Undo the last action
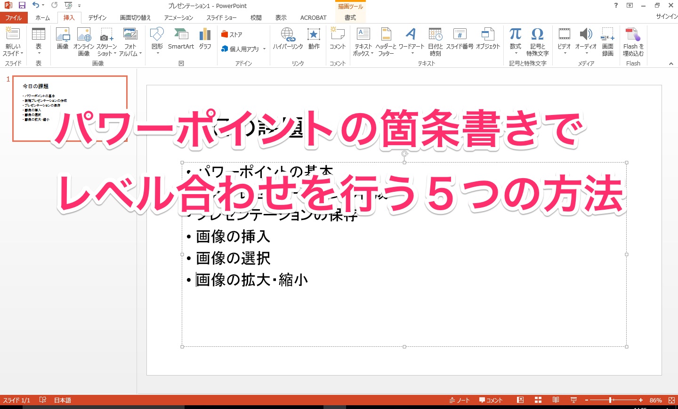Image resolution: width=678 pixels, height=409 pixels. click(x=36, y=5)
